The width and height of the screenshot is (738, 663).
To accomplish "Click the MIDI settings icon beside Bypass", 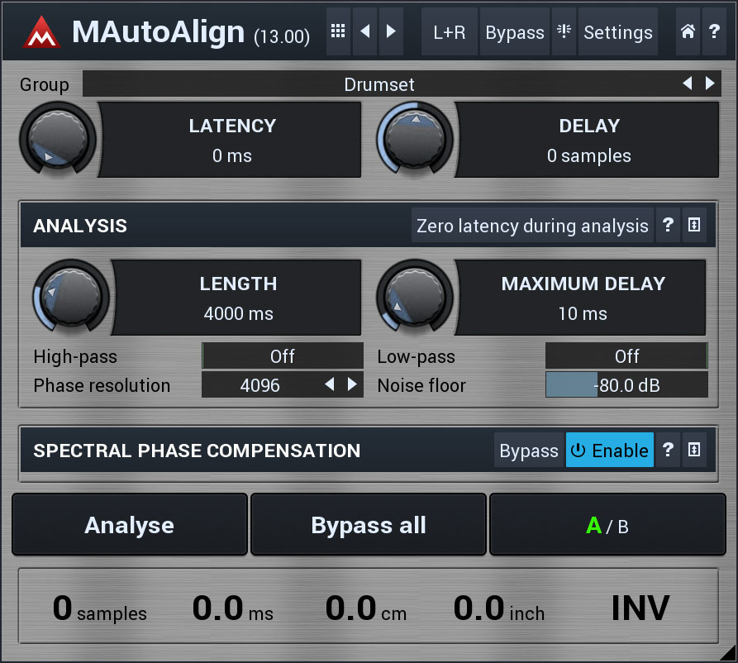I will pos(564,32).
